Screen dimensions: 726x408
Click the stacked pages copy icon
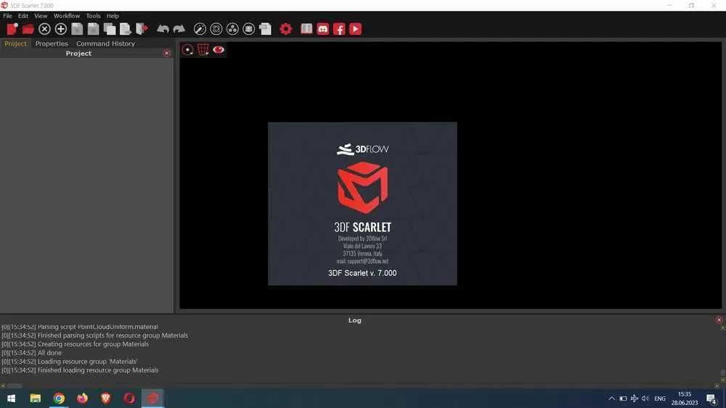(x=110, y=29)
